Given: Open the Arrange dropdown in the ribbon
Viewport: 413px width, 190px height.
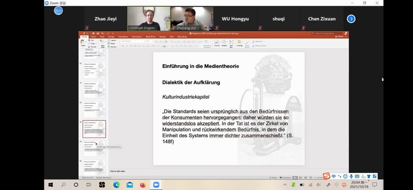Looking at the screenshot, I should click(240, 43).
